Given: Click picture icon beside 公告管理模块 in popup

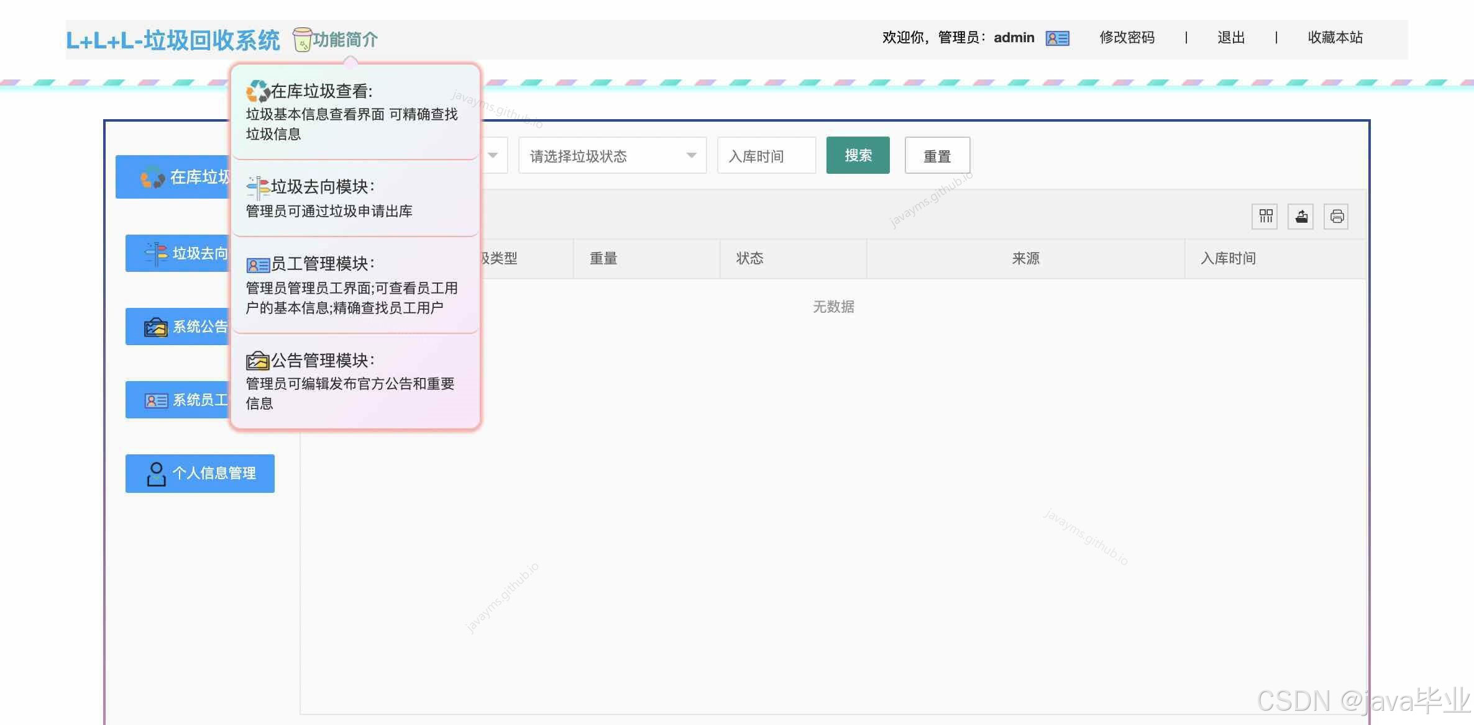Looking at the screenshot, I should click(258, 361).
